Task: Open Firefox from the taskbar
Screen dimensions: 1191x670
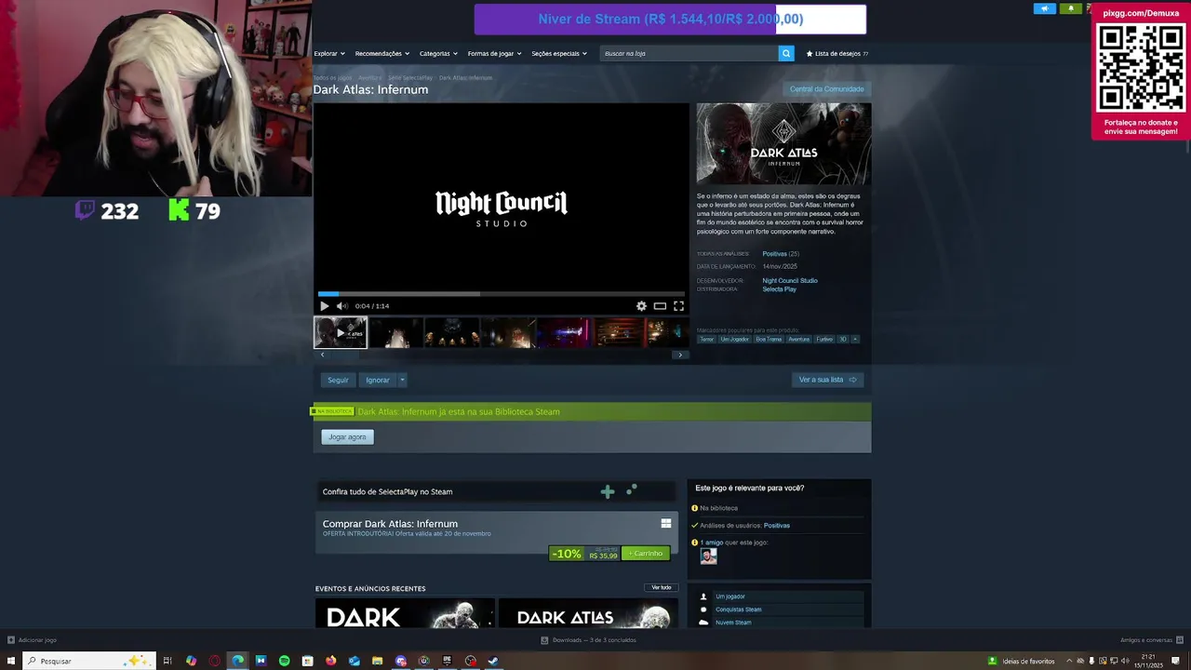Action: (330, 661)
